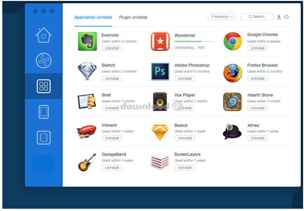
Task: Uninstall GarageBand
Action: pos(112,167)
